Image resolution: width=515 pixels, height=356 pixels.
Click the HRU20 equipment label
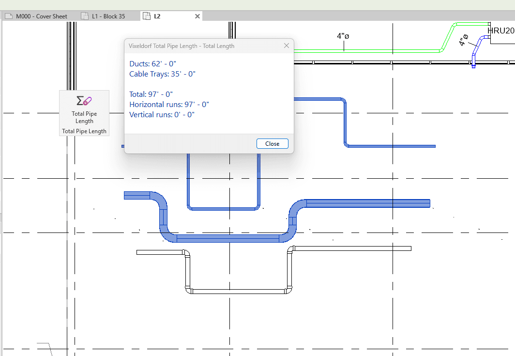(501, 31)
